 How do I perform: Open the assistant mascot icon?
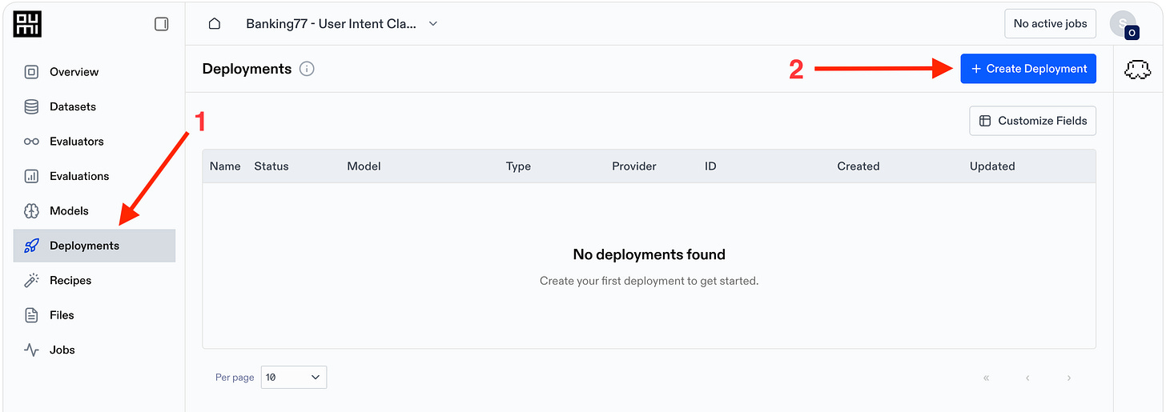(1138, 70)
